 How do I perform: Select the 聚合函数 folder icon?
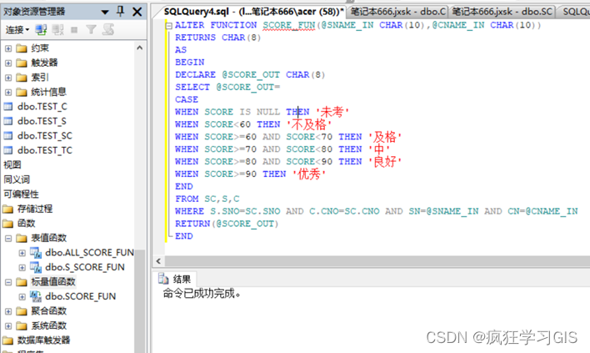pos(22,311)
